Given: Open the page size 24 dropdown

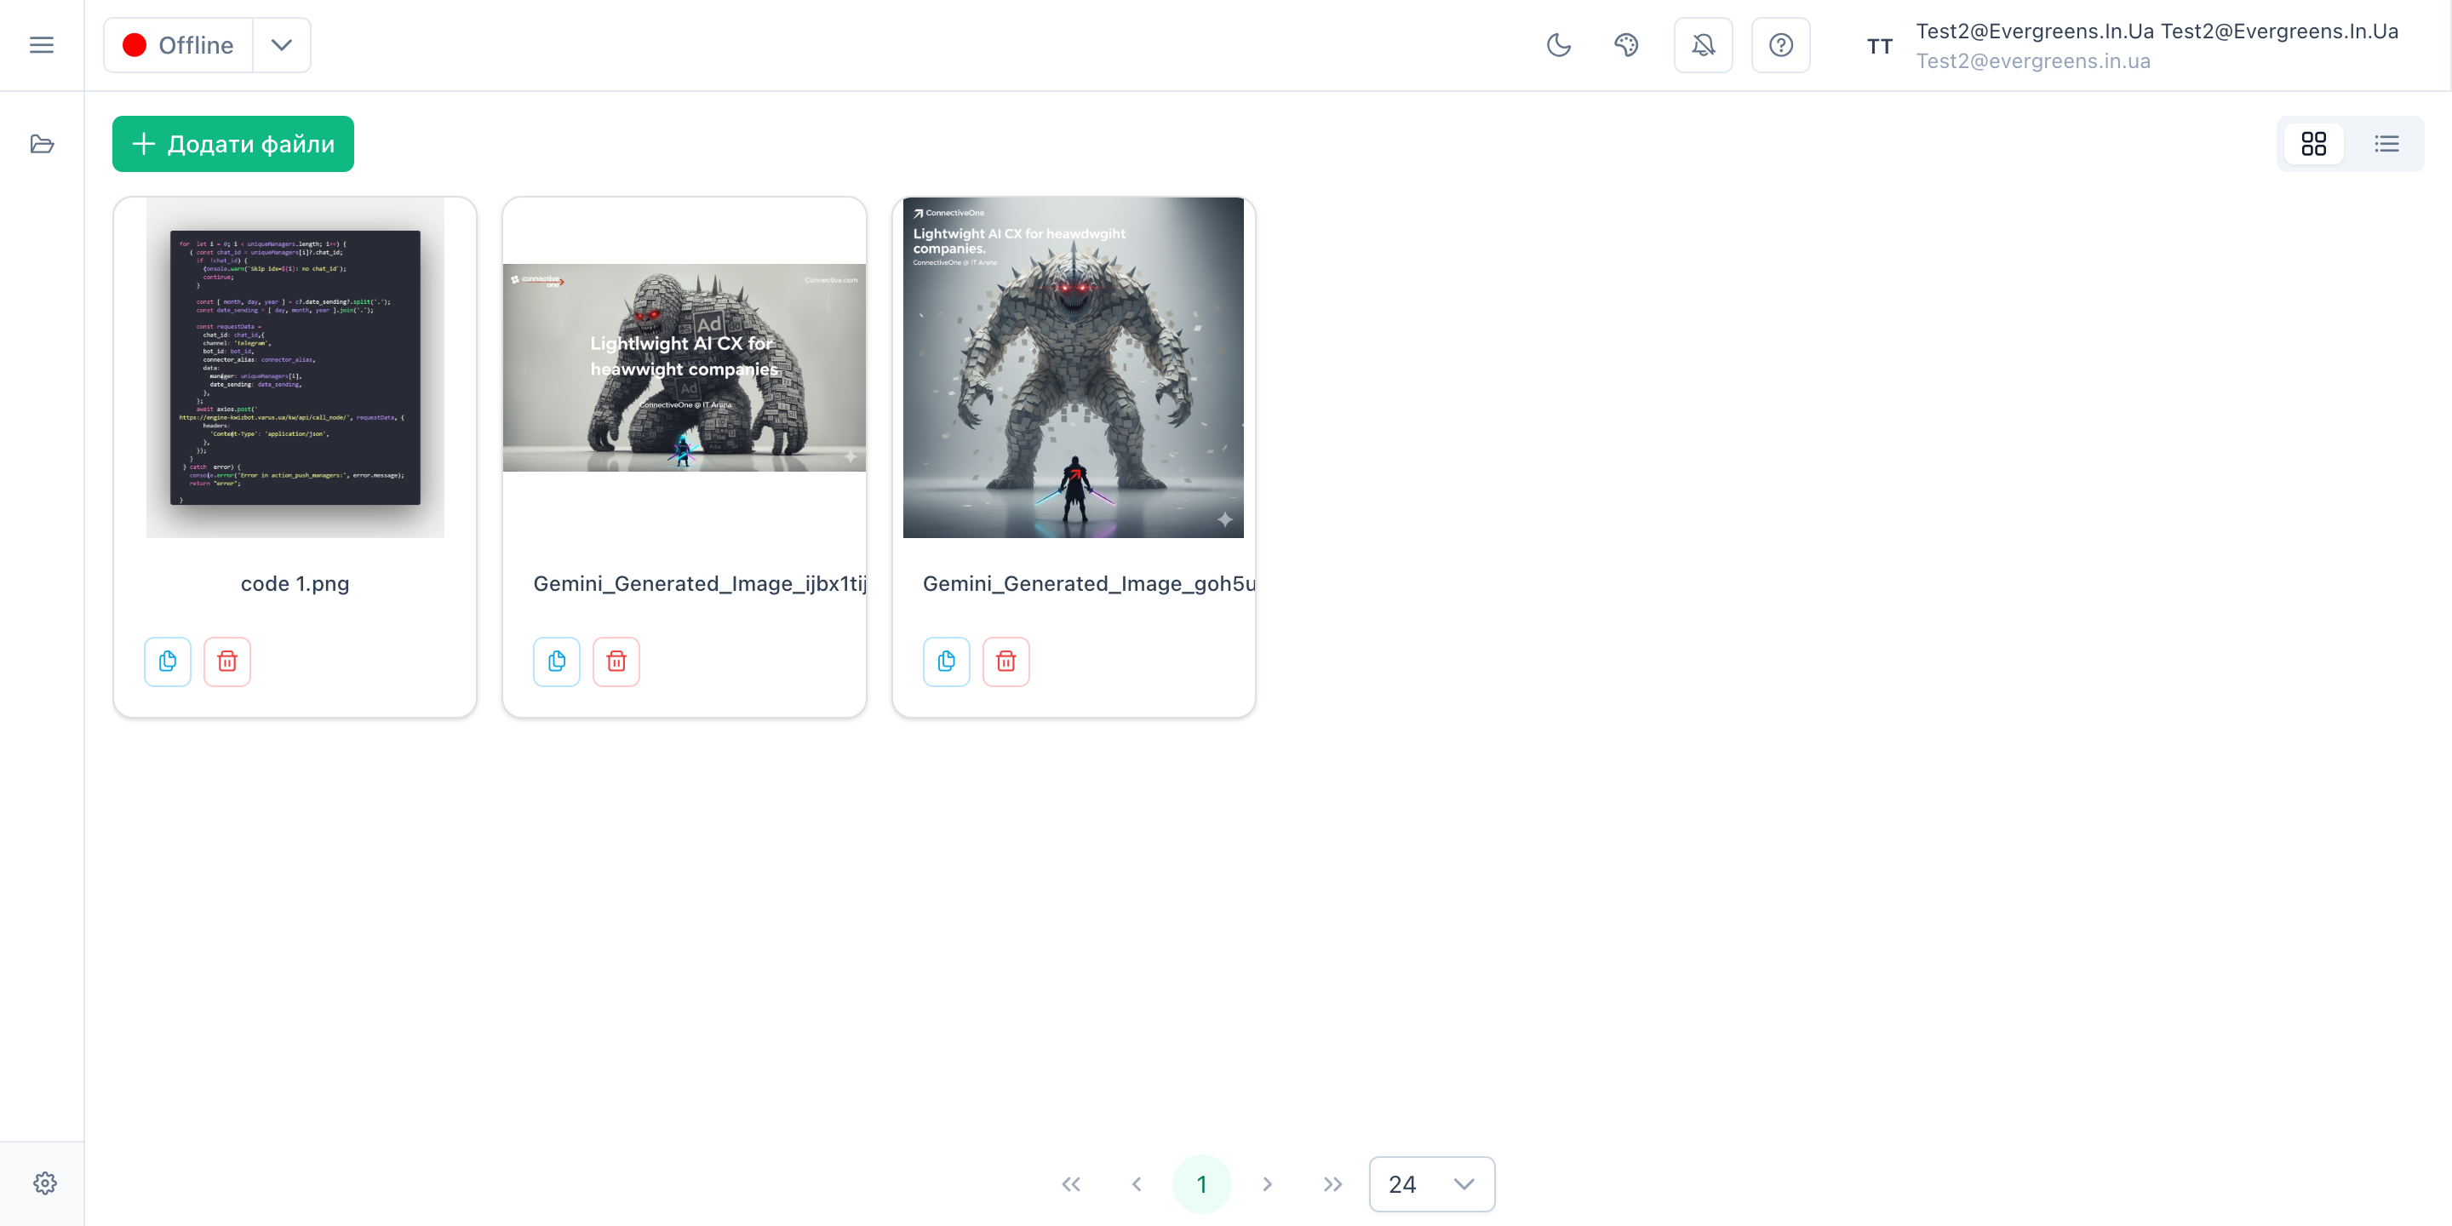Looking at the screenshot, I should [1430, 1184].
